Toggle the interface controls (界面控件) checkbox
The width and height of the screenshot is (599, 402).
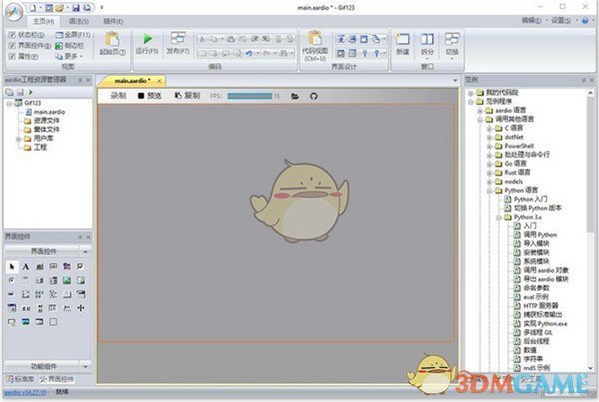(x=12, y=46)
